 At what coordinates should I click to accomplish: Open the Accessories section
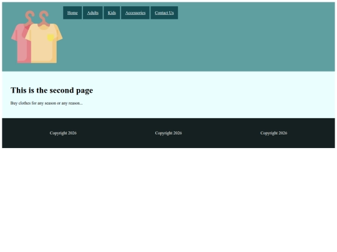tap(135, 13)
